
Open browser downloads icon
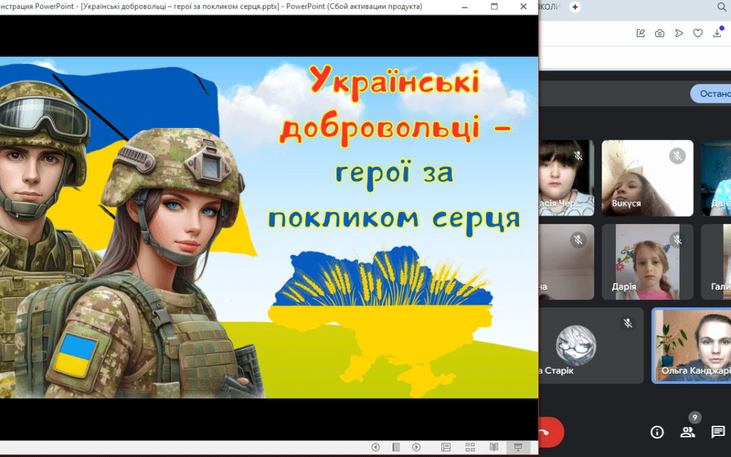717,33
